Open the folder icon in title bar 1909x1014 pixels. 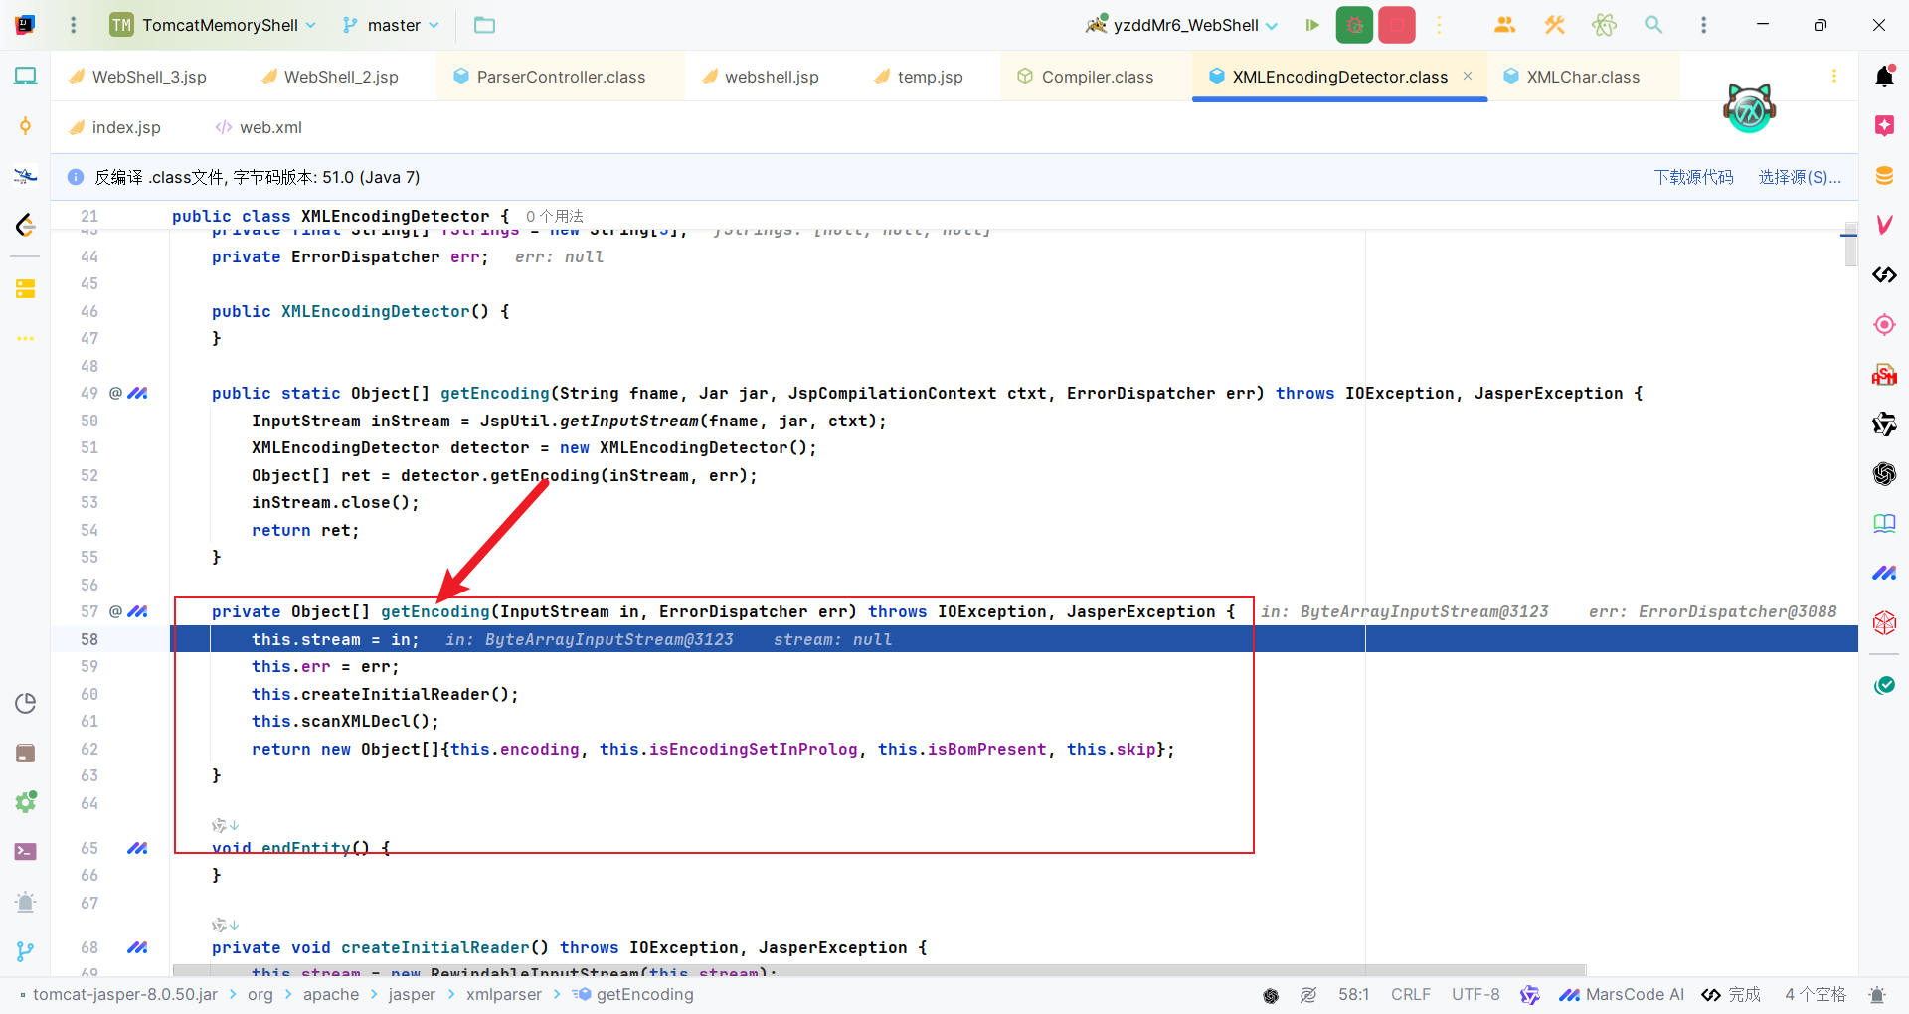click(x=484, y=25)
